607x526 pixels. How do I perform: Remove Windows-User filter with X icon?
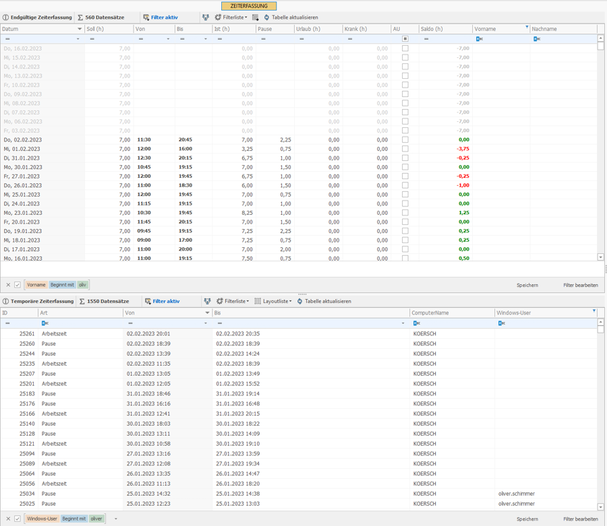pos(8,519)
